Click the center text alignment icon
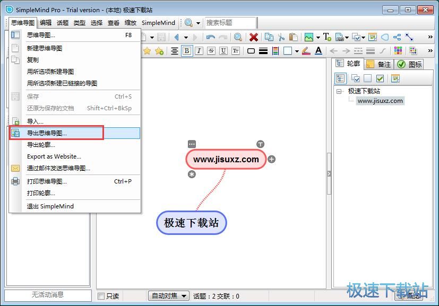The height and width of the screenshot is (306, 439). (x=175, y=51)
